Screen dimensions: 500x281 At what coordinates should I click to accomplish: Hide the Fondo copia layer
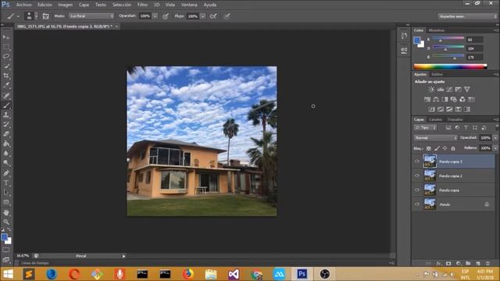click(416, 190)
